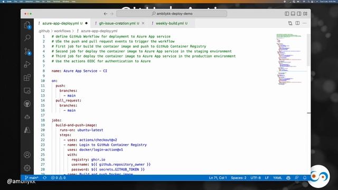Click 'pull_request:' text in editor
Screen dimensions: 338x190
point(68,100)
